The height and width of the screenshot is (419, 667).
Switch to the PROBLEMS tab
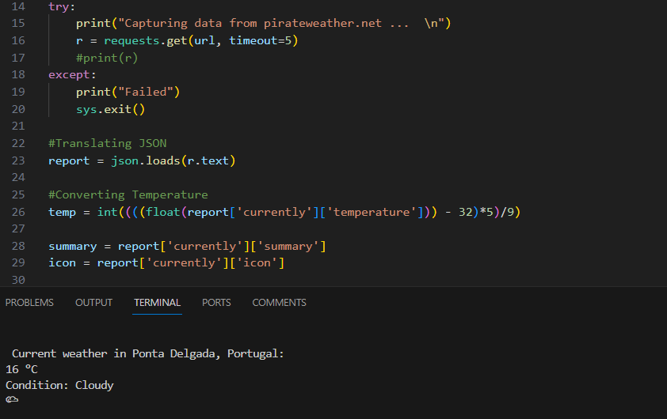coord(29,303)
